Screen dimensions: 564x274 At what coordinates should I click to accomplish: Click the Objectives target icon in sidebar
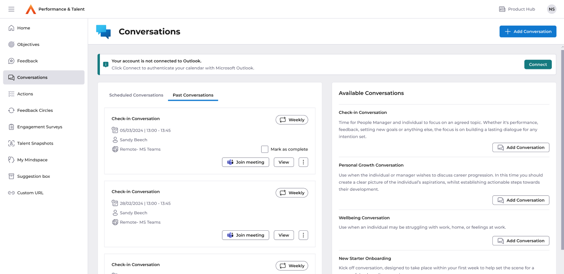(x=11, y=45)
